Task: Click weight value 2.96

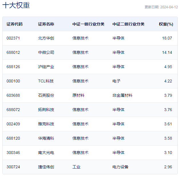Action: coord(168,167)
